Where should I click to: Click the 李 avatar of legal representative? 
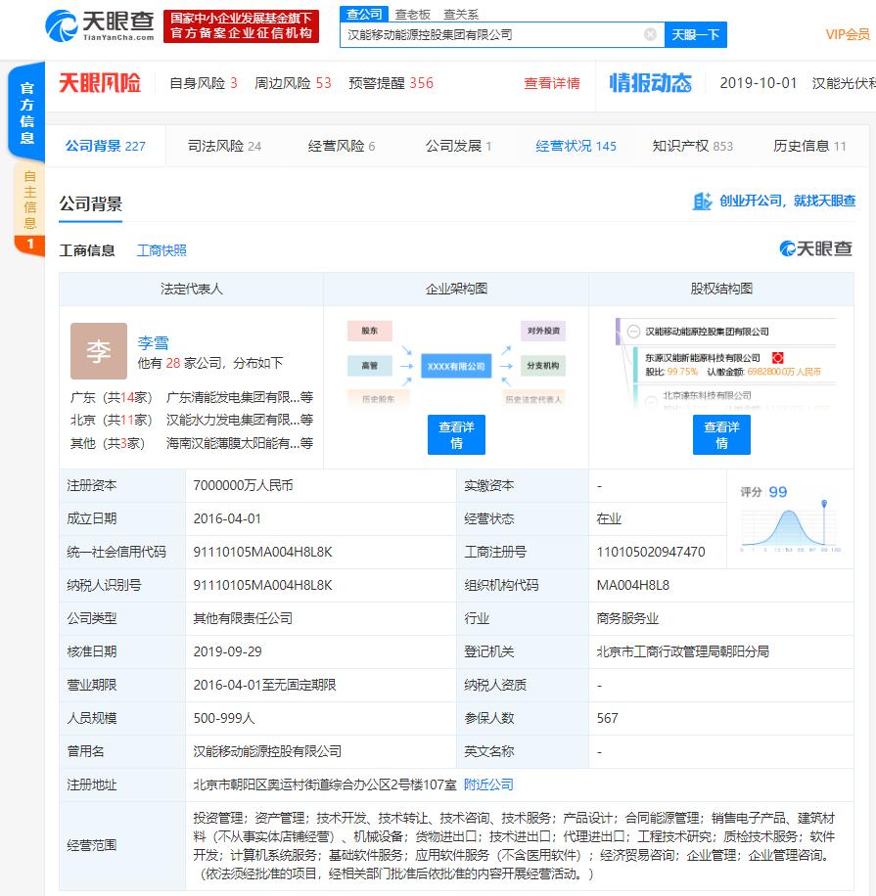click(x=98, y=351)
